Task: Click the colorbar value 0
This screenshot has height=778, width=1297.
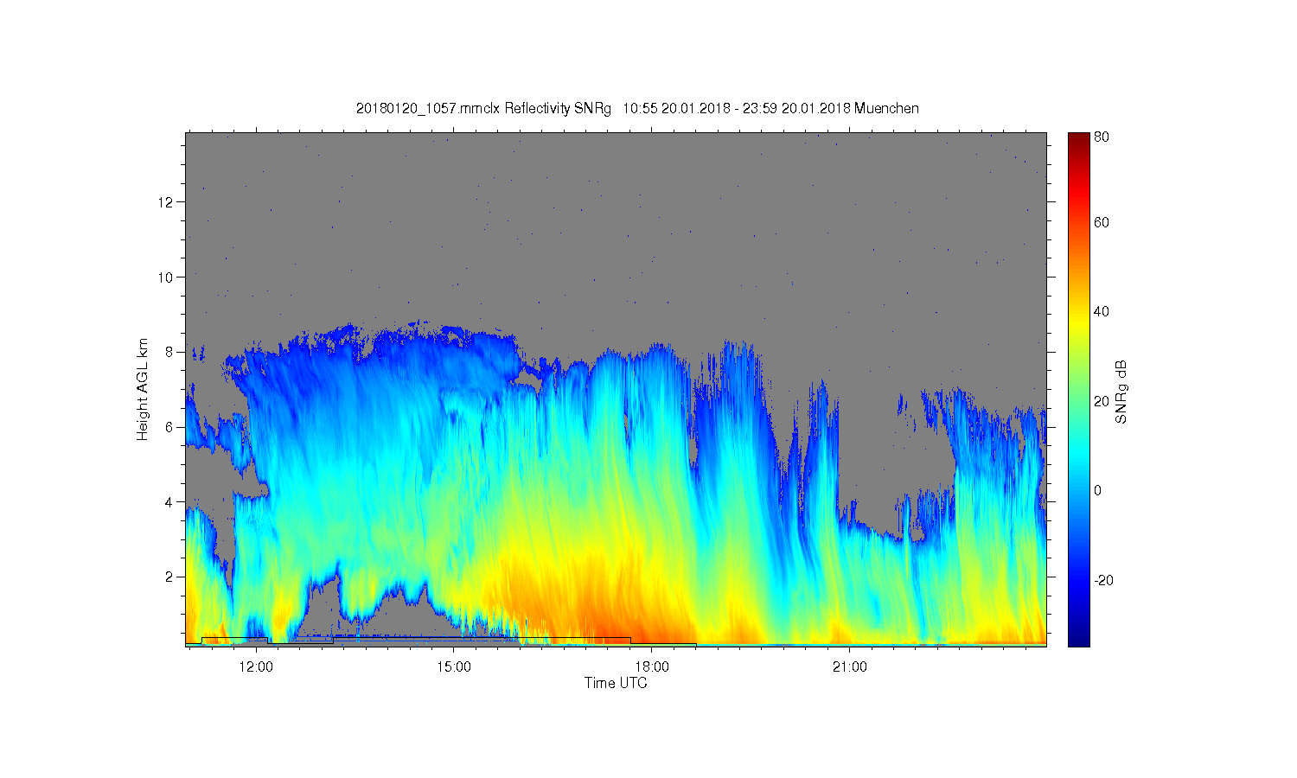Action: (x=1098, y=491)
